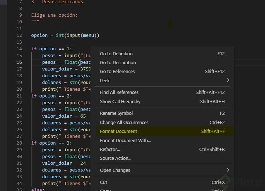Click Cut in context menu
265x191 pixels.
point(162,182)
